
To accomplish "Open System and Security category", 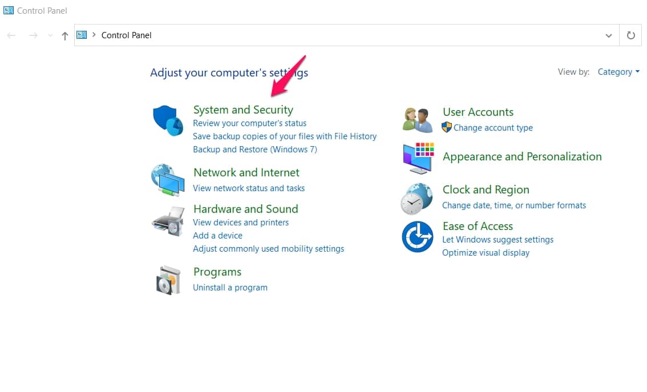I will [243, 110].
